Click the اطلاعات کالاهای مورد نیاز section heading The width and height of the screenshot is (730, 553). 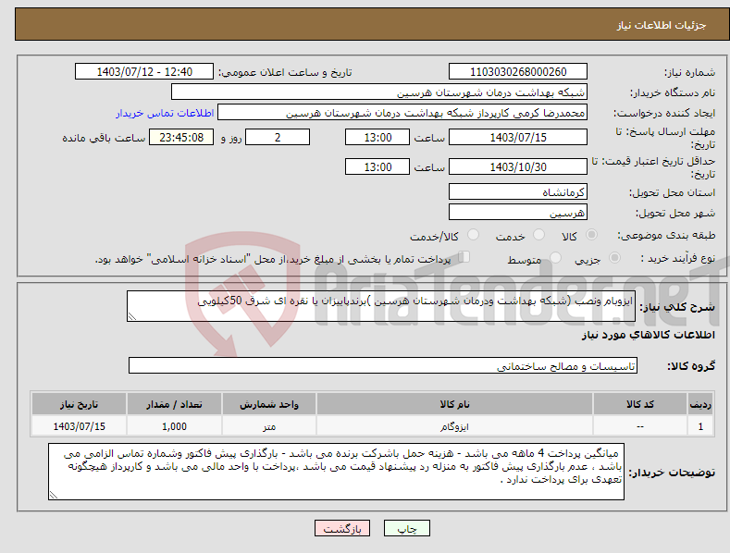648,335
